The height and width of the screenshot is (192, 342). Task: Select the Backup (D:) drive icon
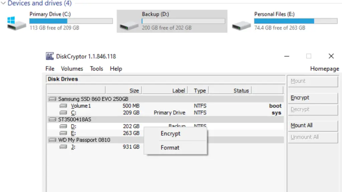(x=129, y=25)
